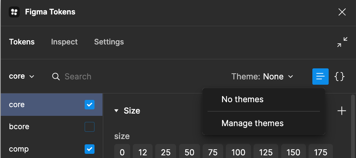Uncheck the core token set checkbox
Screen dimensions: 356x158
click(x=90, y=104)
